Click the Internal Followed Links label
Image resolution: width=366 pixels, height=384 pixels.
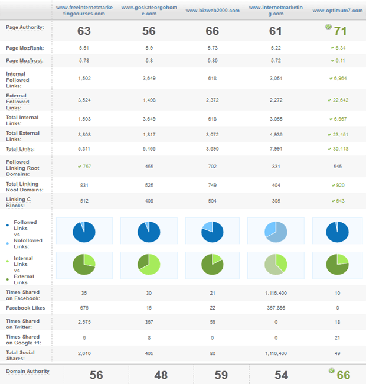click(x=18, y=80)
